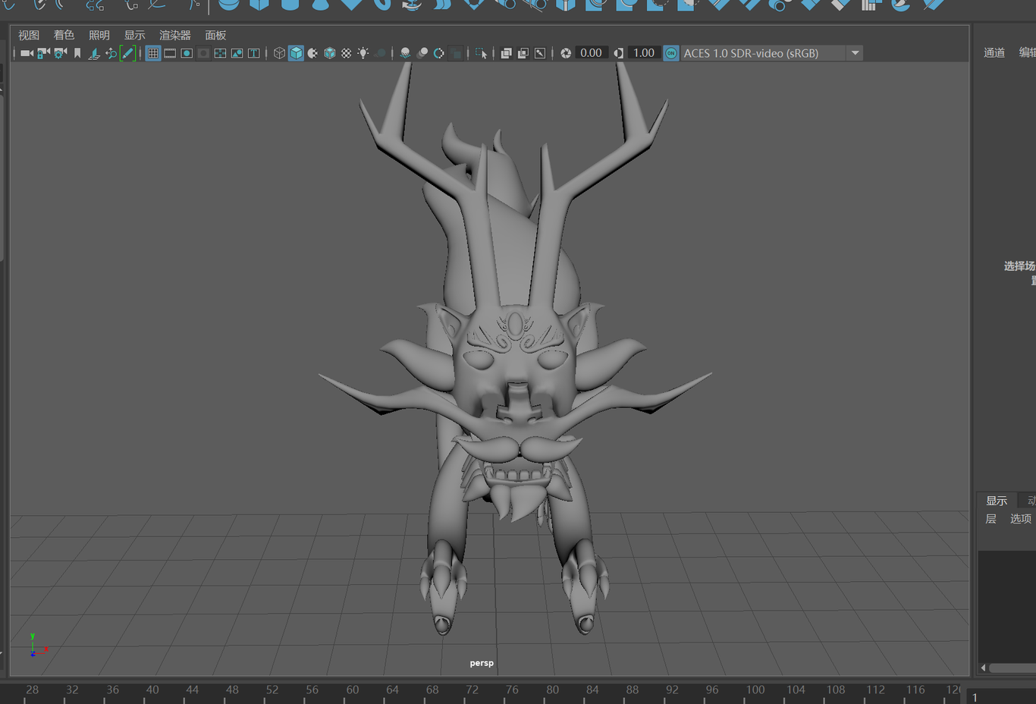Viewport: 1036px width, 704px height.
Task: Open the 照明 (Lighting) panel menu
Action: [99, 35]
